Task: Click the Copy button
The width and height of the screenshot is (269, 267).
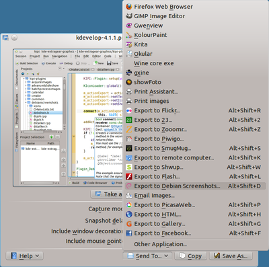Action: point(190,256)
